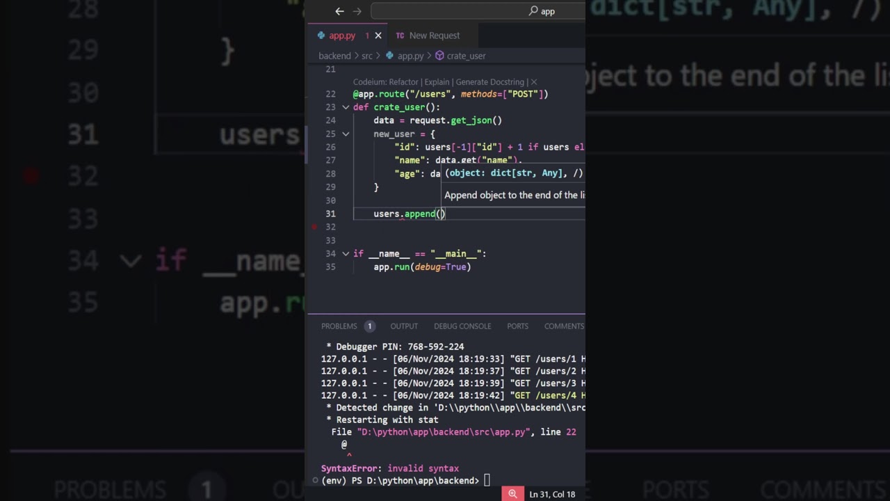
Task: Click the problems count badge 1
Action: click(370, 326)
